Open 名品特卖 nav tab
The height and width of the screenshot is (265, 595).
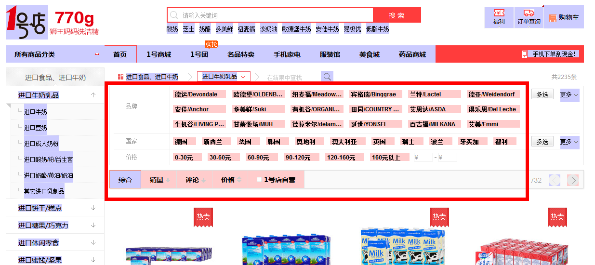(x=241, y=54)
